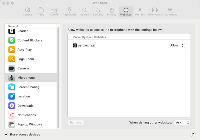The width and height of the screenshot is (200, 140).
Task: Open the Extensions puzzle icon
Action: coord(155,10)
